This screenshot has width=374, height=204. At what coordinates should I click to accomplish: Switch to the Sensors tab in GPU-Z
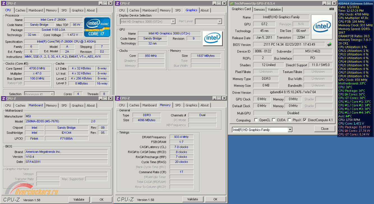[x=259, y=9]
